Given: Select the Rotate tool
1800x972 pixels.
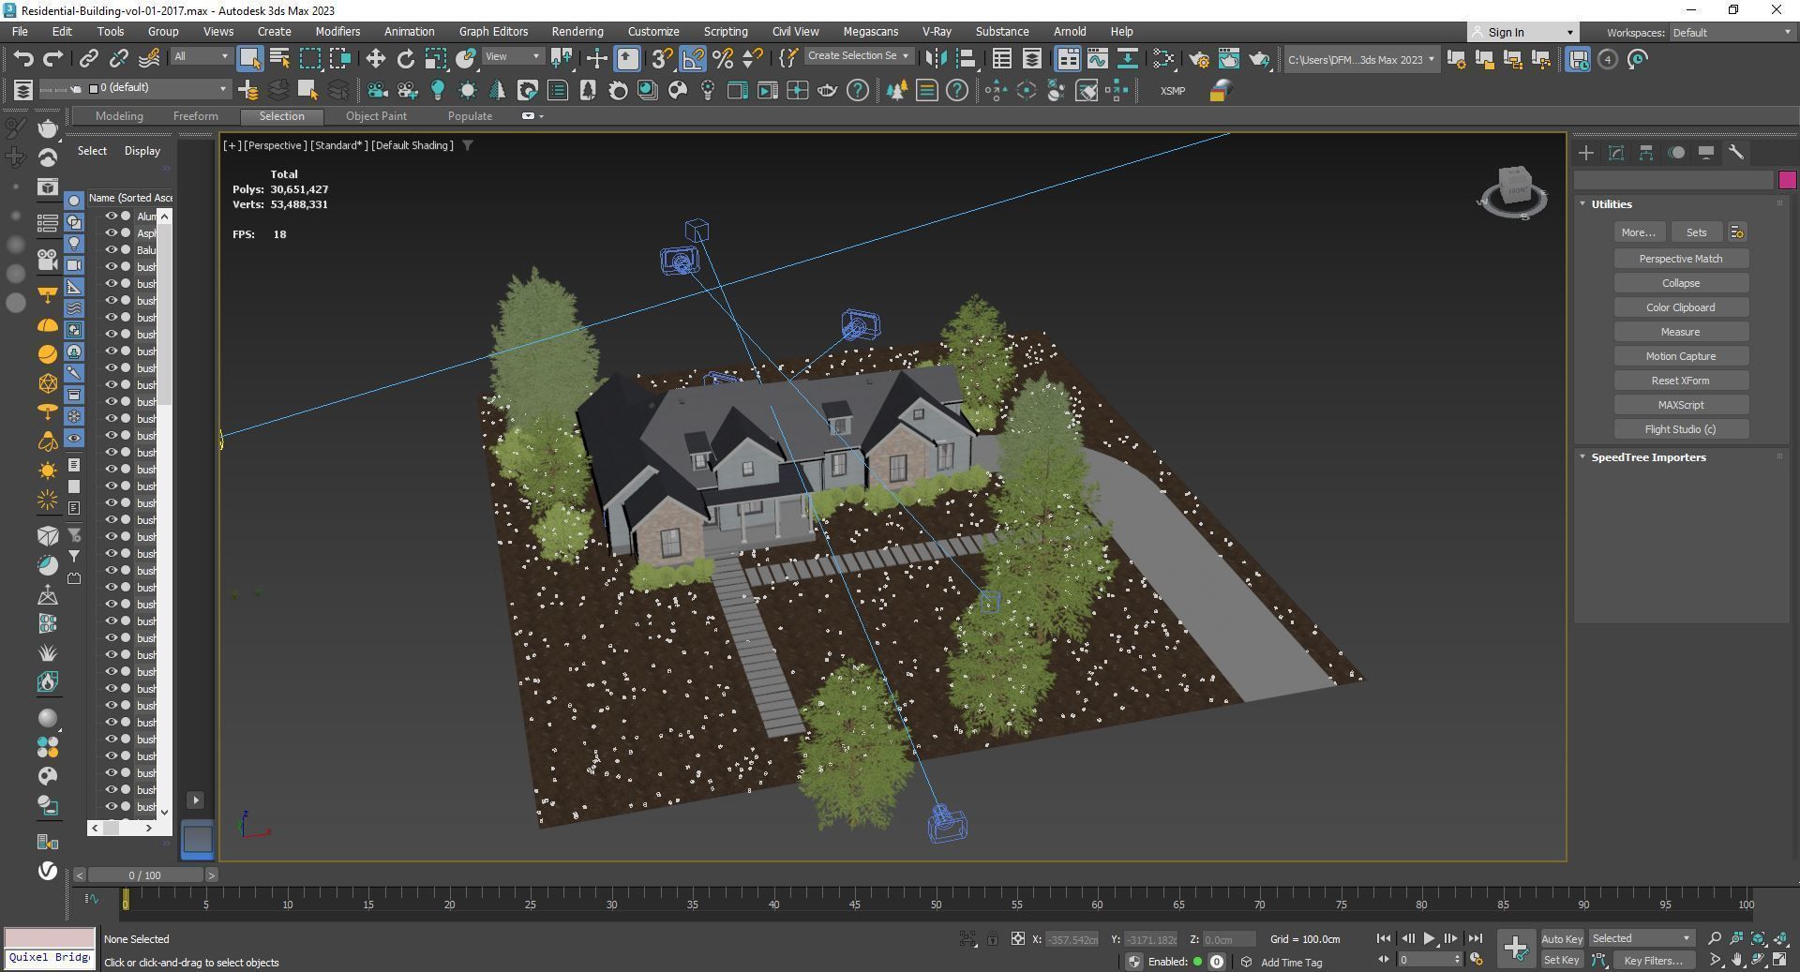Looking at the screenshot, I should click(x=405, y=59).
